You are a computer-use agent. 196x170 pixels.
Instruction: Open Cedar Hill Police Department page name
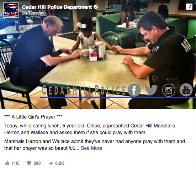tap(57, 7)
